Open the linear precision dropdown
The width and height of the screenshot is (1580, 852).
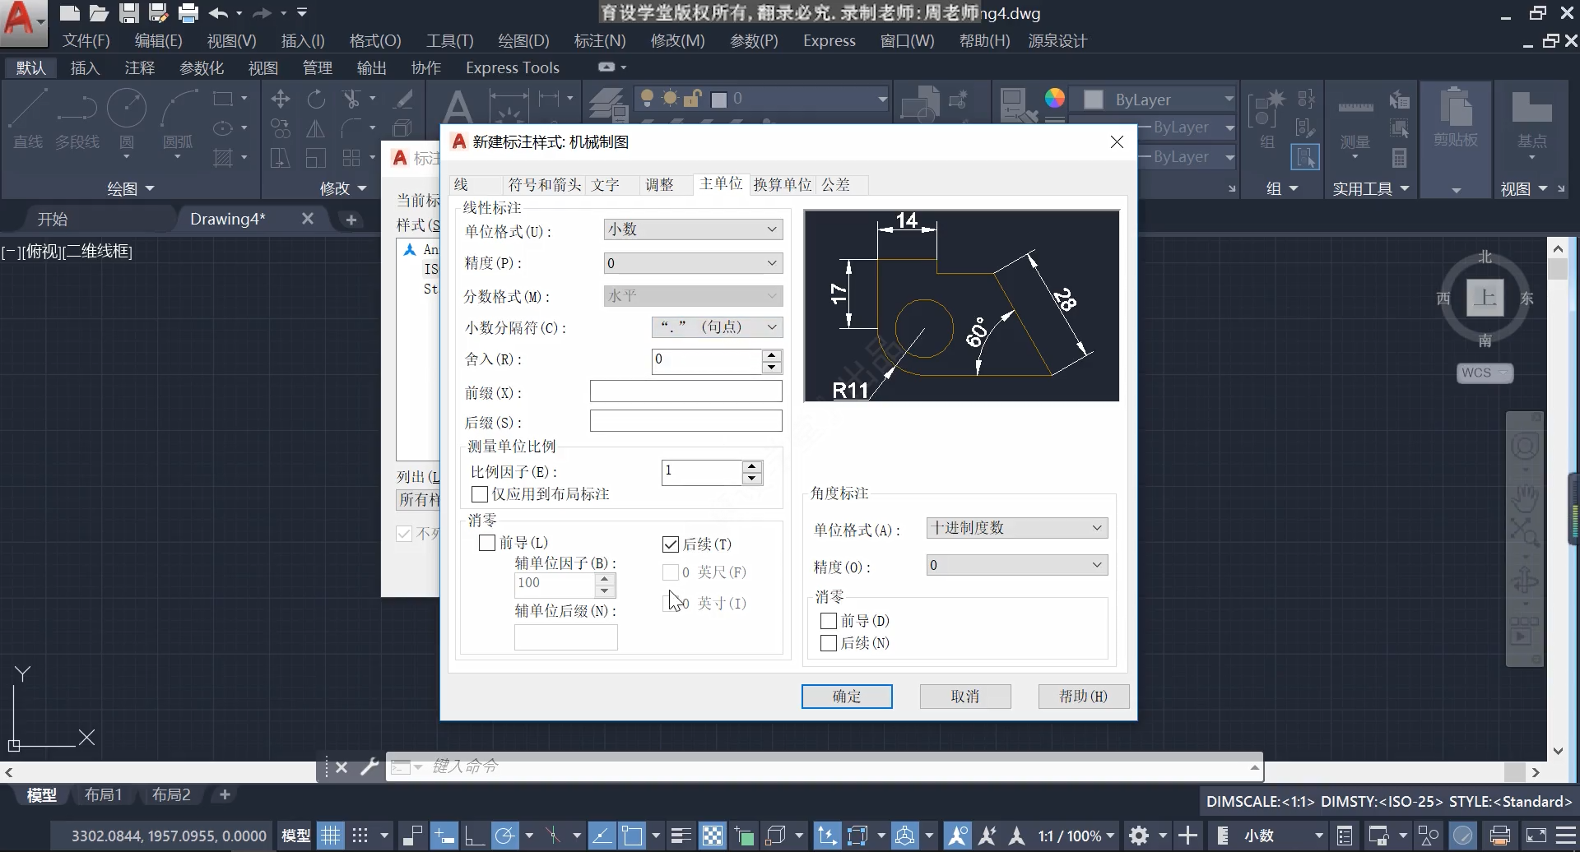(693, 263)
